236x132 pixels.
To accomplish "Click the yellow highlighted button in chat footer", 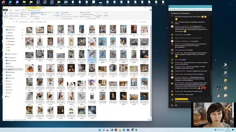I will (x=181, y=99).
